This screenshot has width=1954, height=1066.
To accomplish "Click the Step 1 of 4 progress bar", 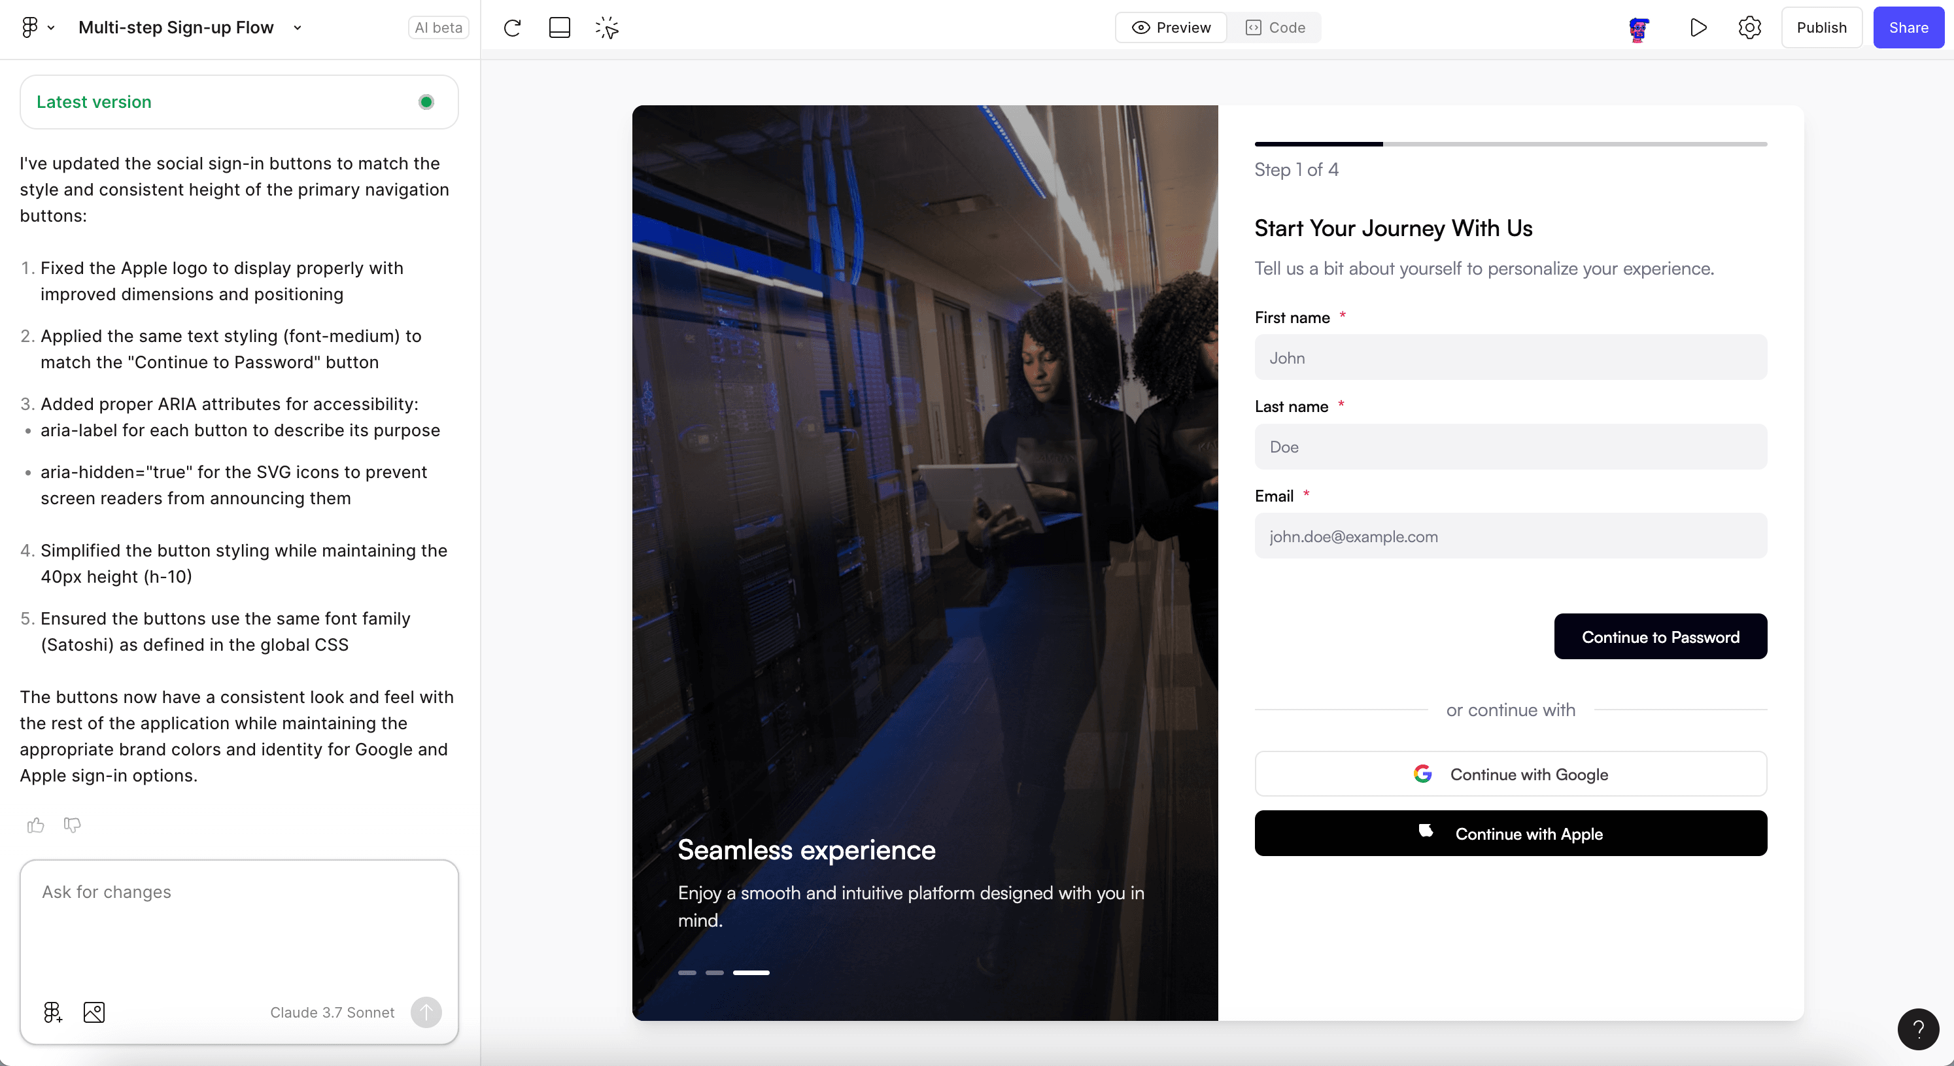I will [1510, 143].
